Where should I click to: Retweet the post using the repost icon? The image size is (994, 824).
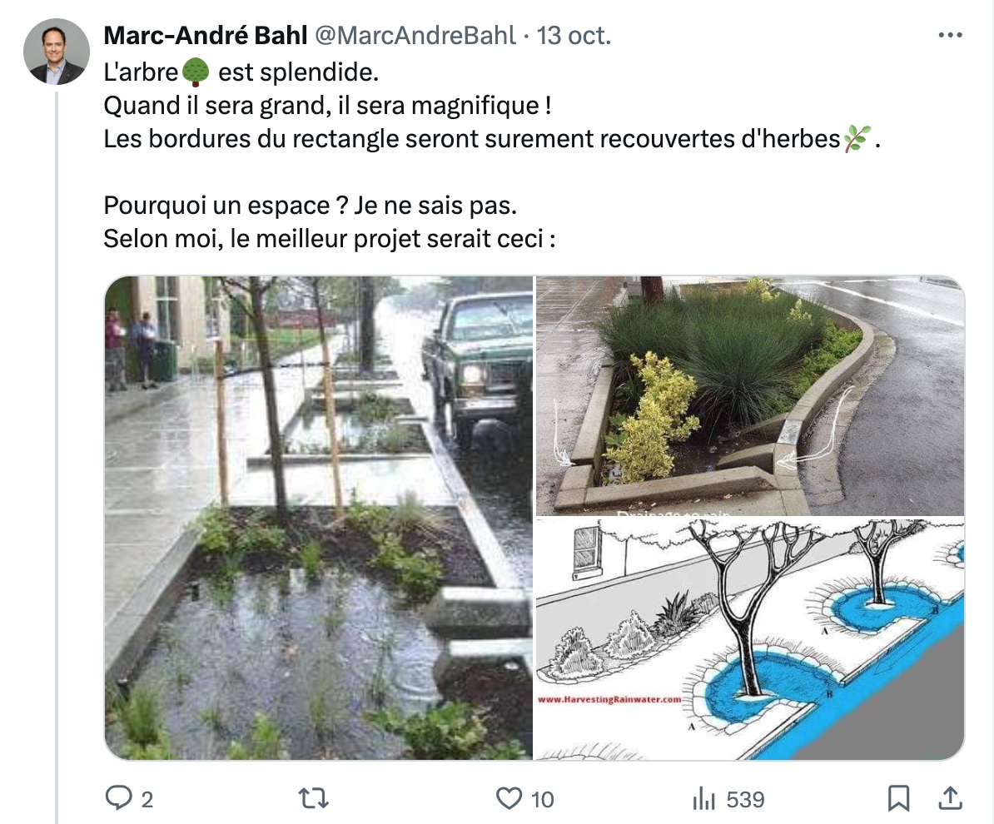pos(314,798)
